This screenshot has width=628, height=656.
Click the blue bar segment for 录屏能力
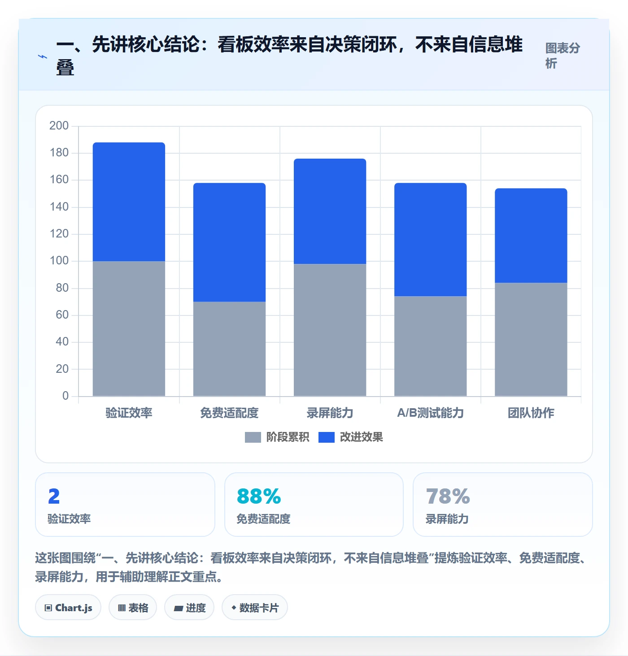(x=330, y=211)
